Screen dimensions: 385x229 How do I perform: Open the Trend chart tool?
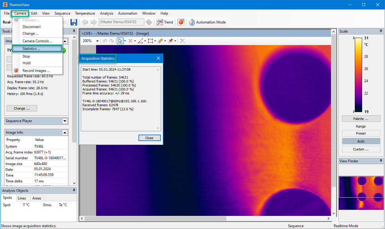pyautogui.click(x=165, y=22)
